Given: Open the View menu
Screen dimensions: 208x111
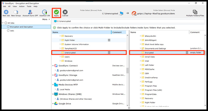Looking at the screenshot, I should coord(15,6).
